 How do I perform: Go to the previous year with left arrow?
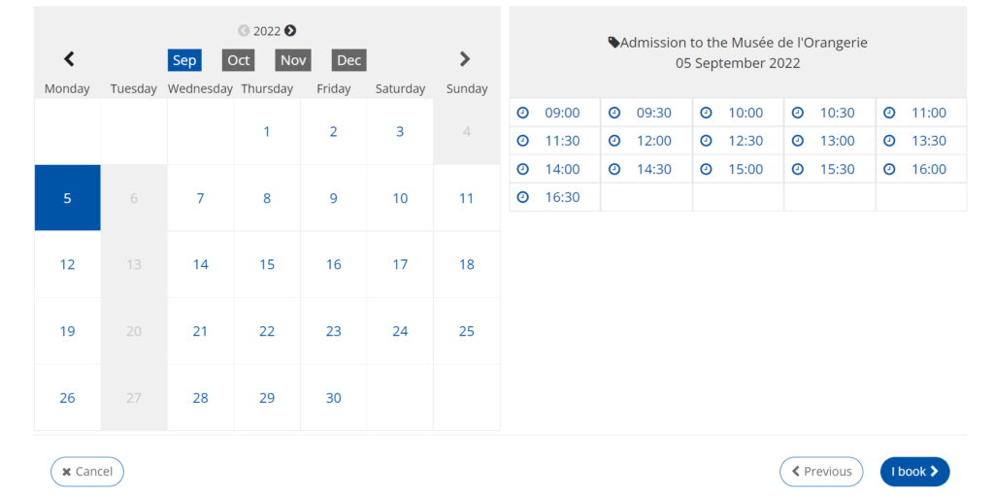pos(244,31)
